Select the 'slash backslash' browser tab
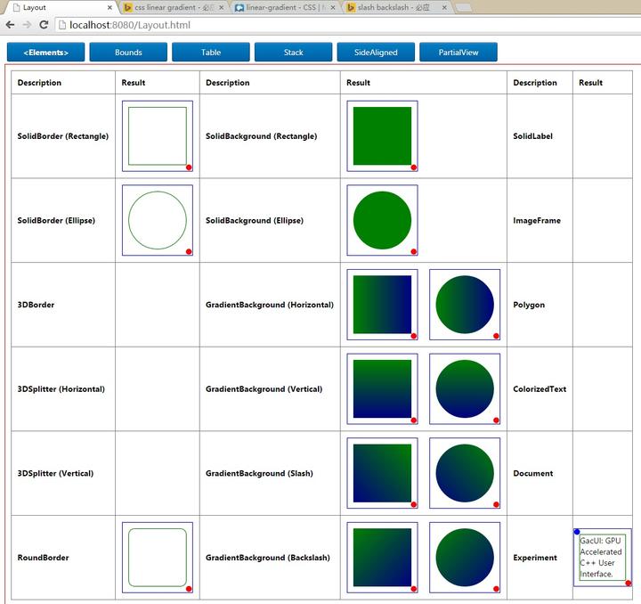 [396, 7]
